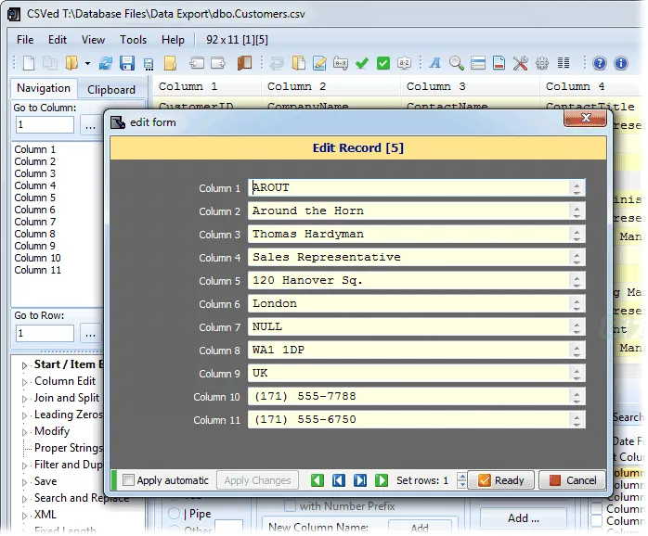
Task: Open the Help menu
Action: (173, 40)
